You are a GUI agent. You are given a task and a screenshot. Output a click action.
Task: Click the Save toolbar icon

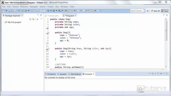click(x=9, y=11)
